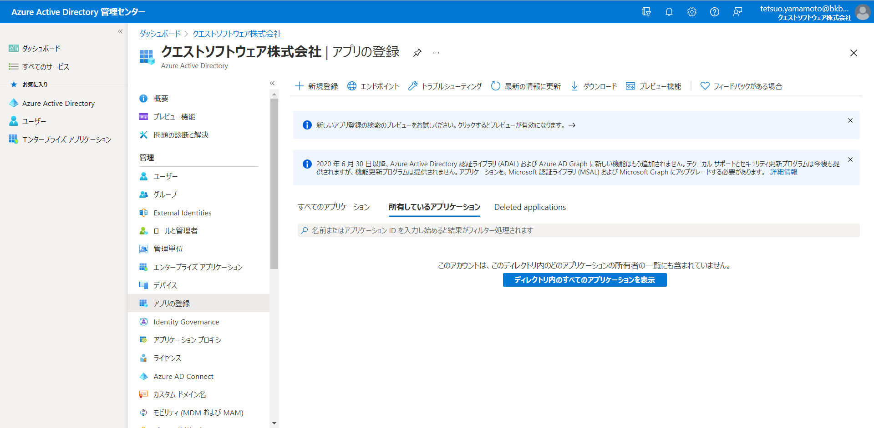Screen dimensions: 874x428
Task: Switch to Deleted applications tab
Action: 530,207
